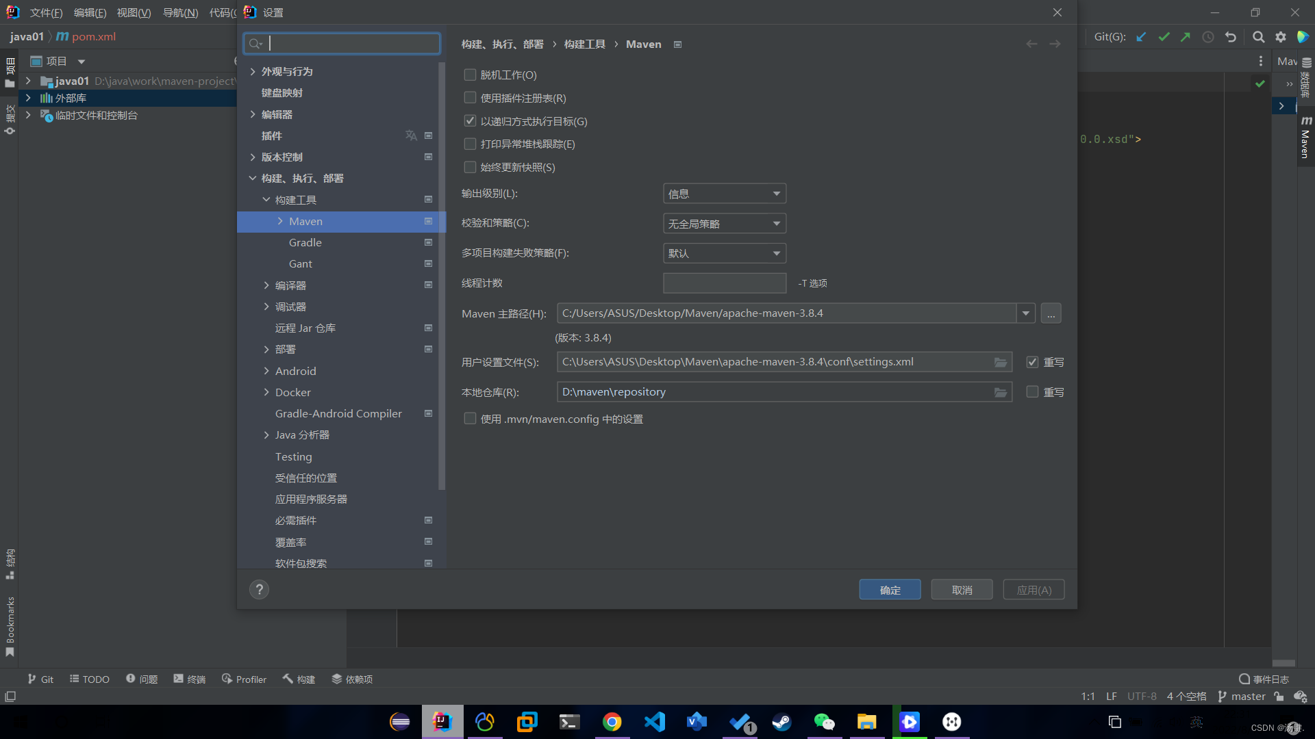Open Bookmarks tool window
The width and height of the screenshot is (1315, 739).
coord(10,625)
